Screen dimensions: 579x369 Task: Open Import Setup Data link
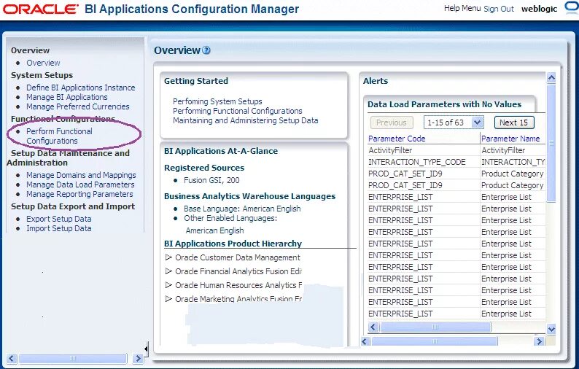coord(59,228)
